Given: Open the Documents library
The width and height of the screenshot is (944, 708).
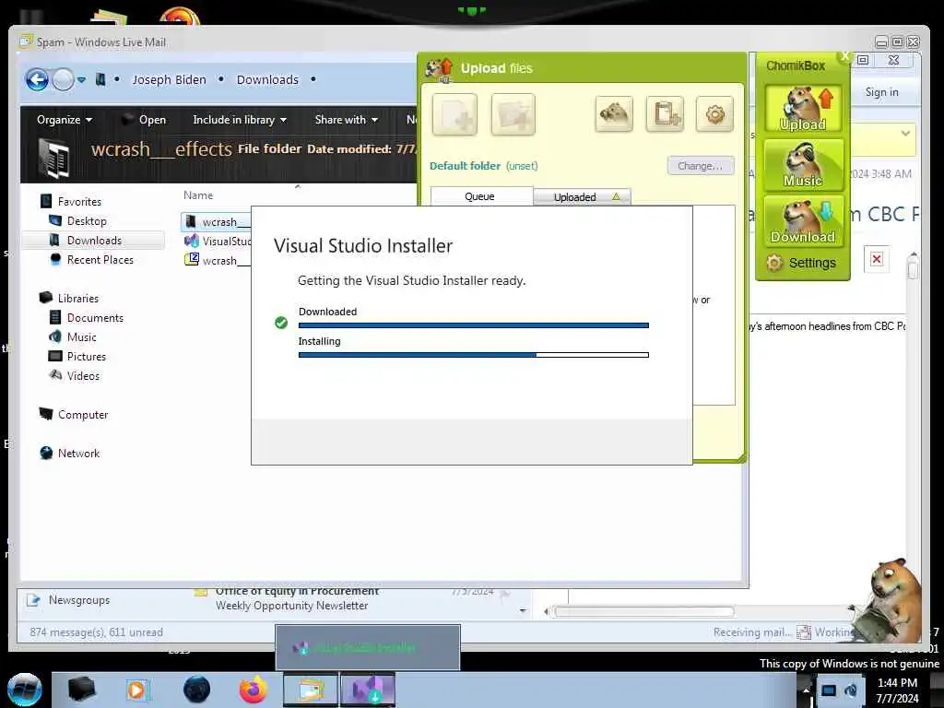Looking at the screenshot, I should click(x=86, y=317).
